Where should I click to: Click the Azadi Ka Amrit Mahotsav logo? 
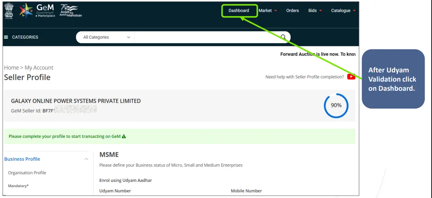click(71, 11)
